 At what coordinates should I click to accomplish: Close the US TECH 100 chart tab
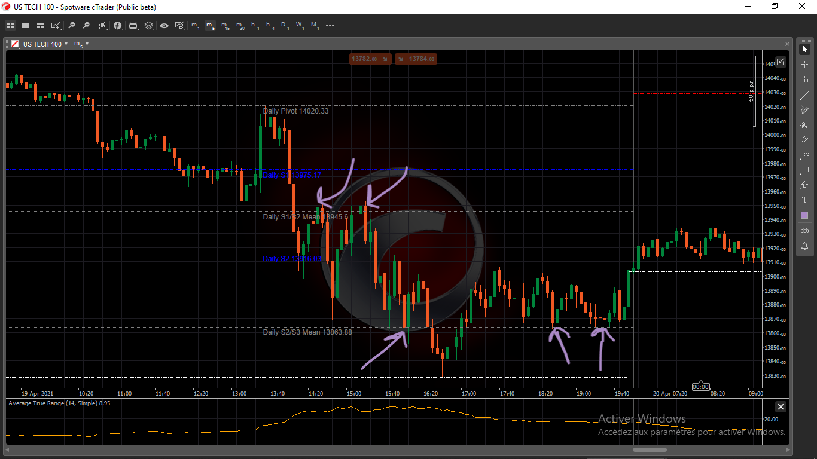coord(787,44)
